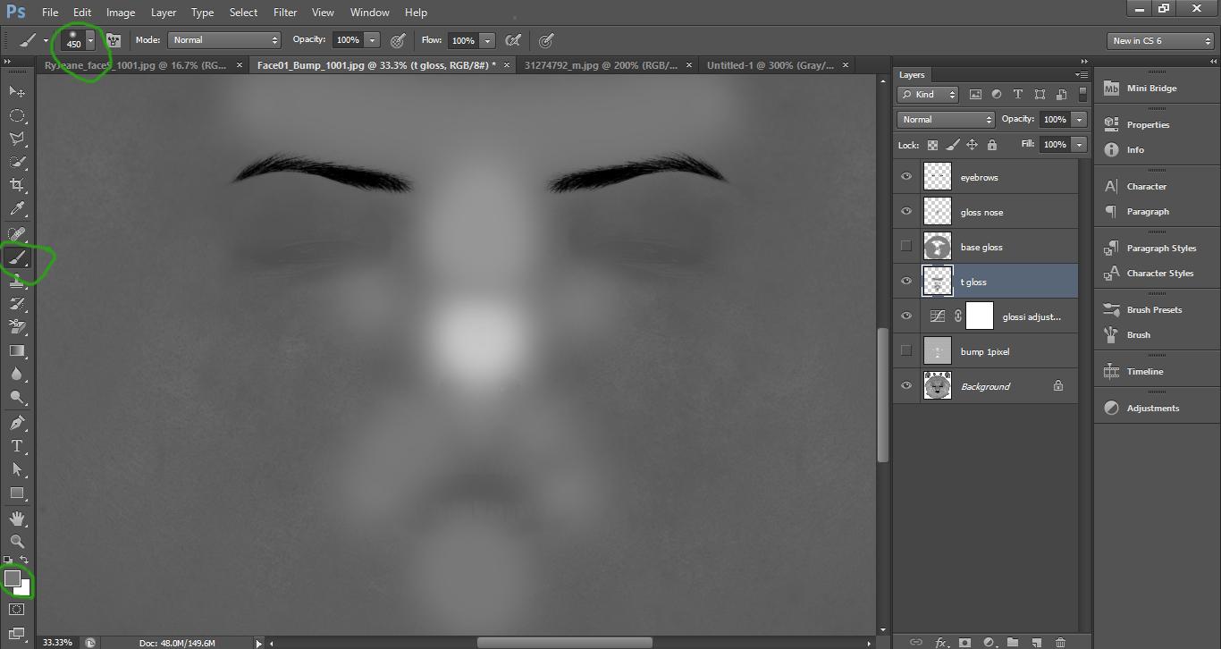Image resolution: width=1221 pixels, height=649 pixels.
Task: Select the Move tool
Action: [16, 92]
